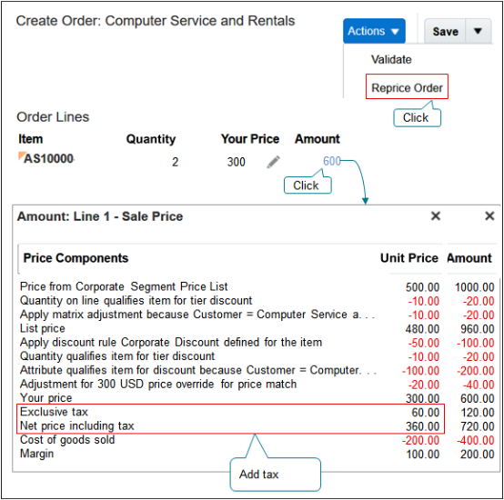Select the Quantity on line qualifies tier discount row
This screenshot has height=500, width=504.
(x=257, y=301)
